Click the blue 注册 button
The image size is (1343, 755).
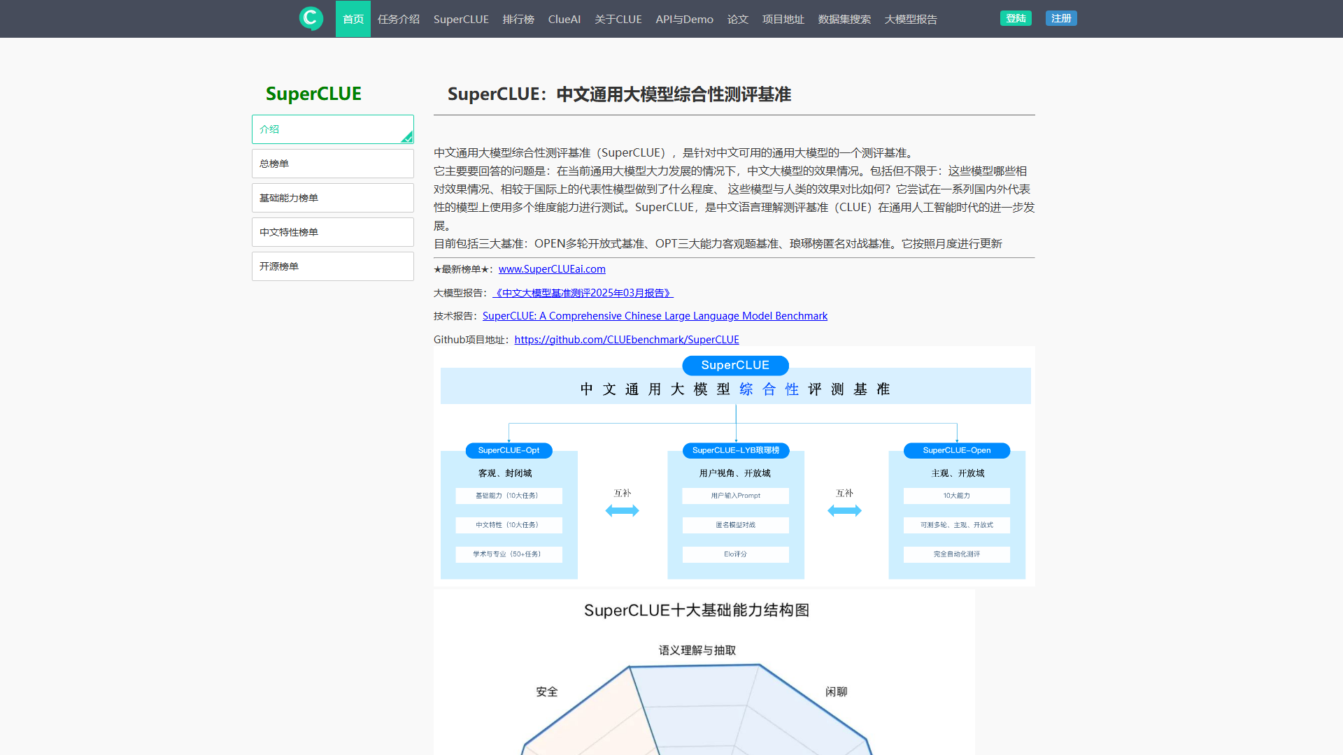[x=1061, y=18]
